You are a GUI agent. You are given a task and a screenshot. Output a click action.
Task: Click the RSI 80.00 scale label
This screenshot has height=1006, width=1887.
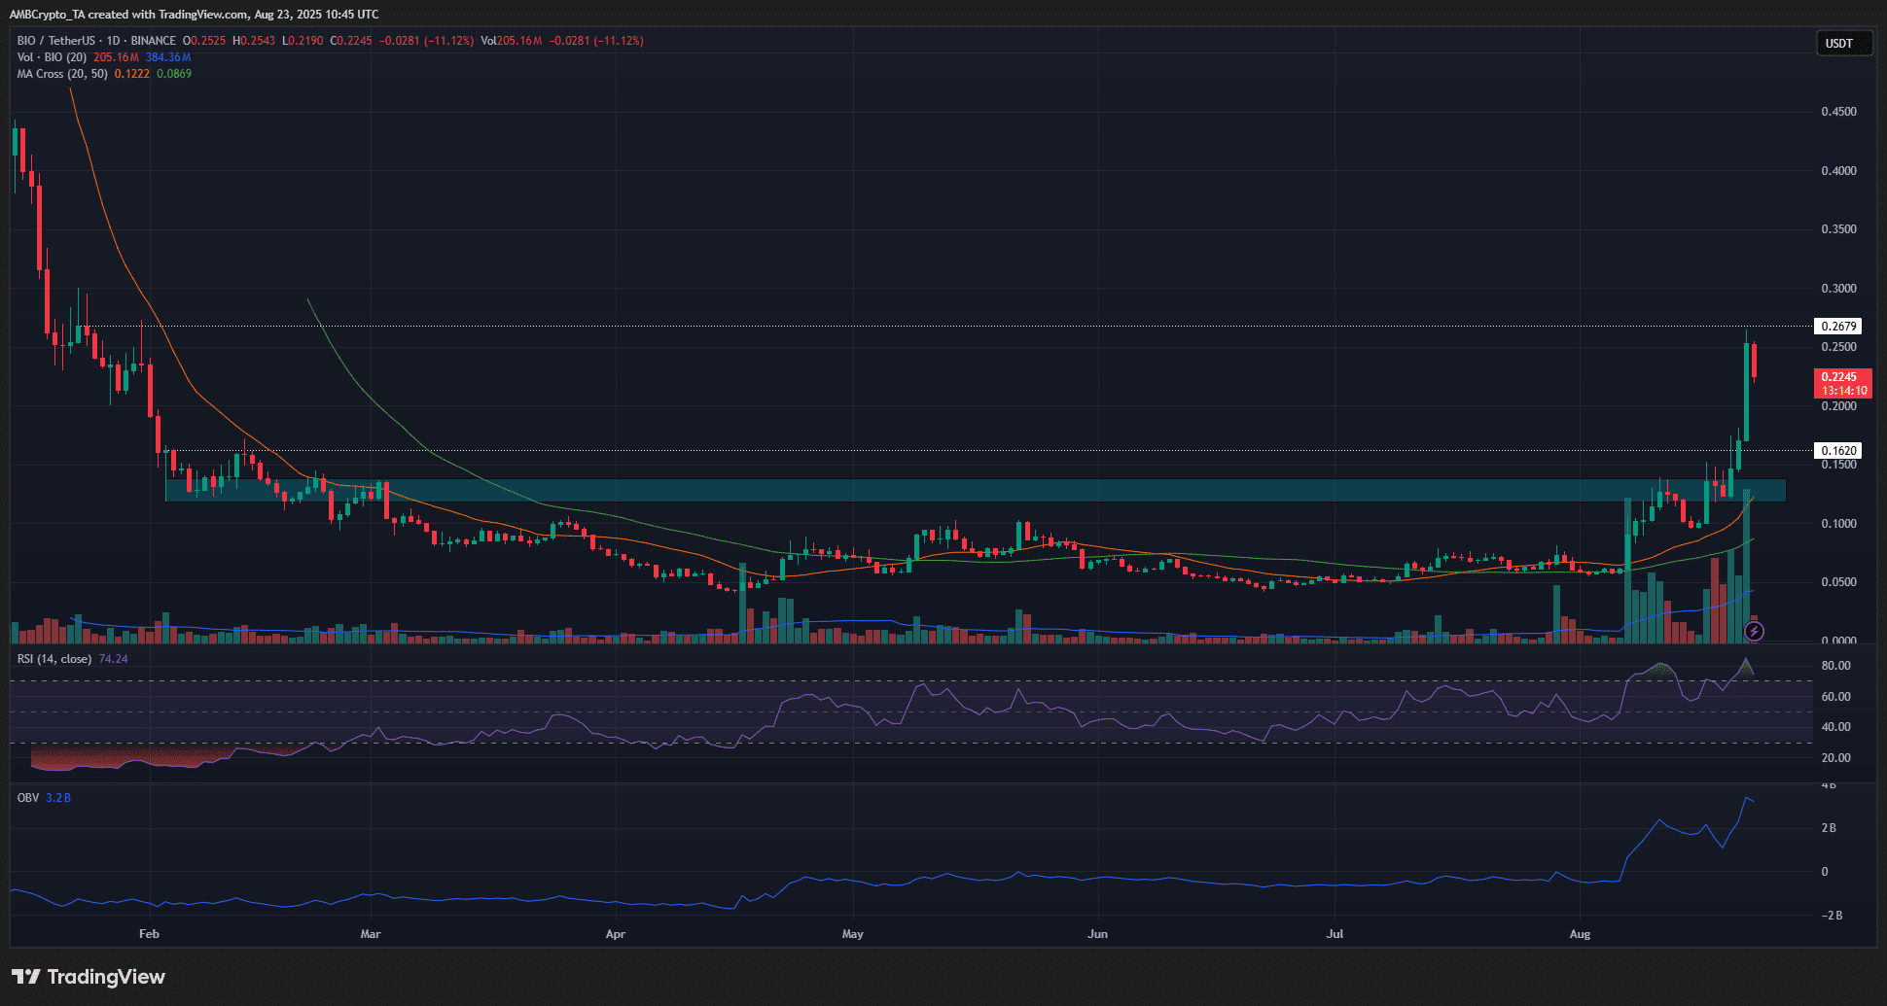point(1835,666)
